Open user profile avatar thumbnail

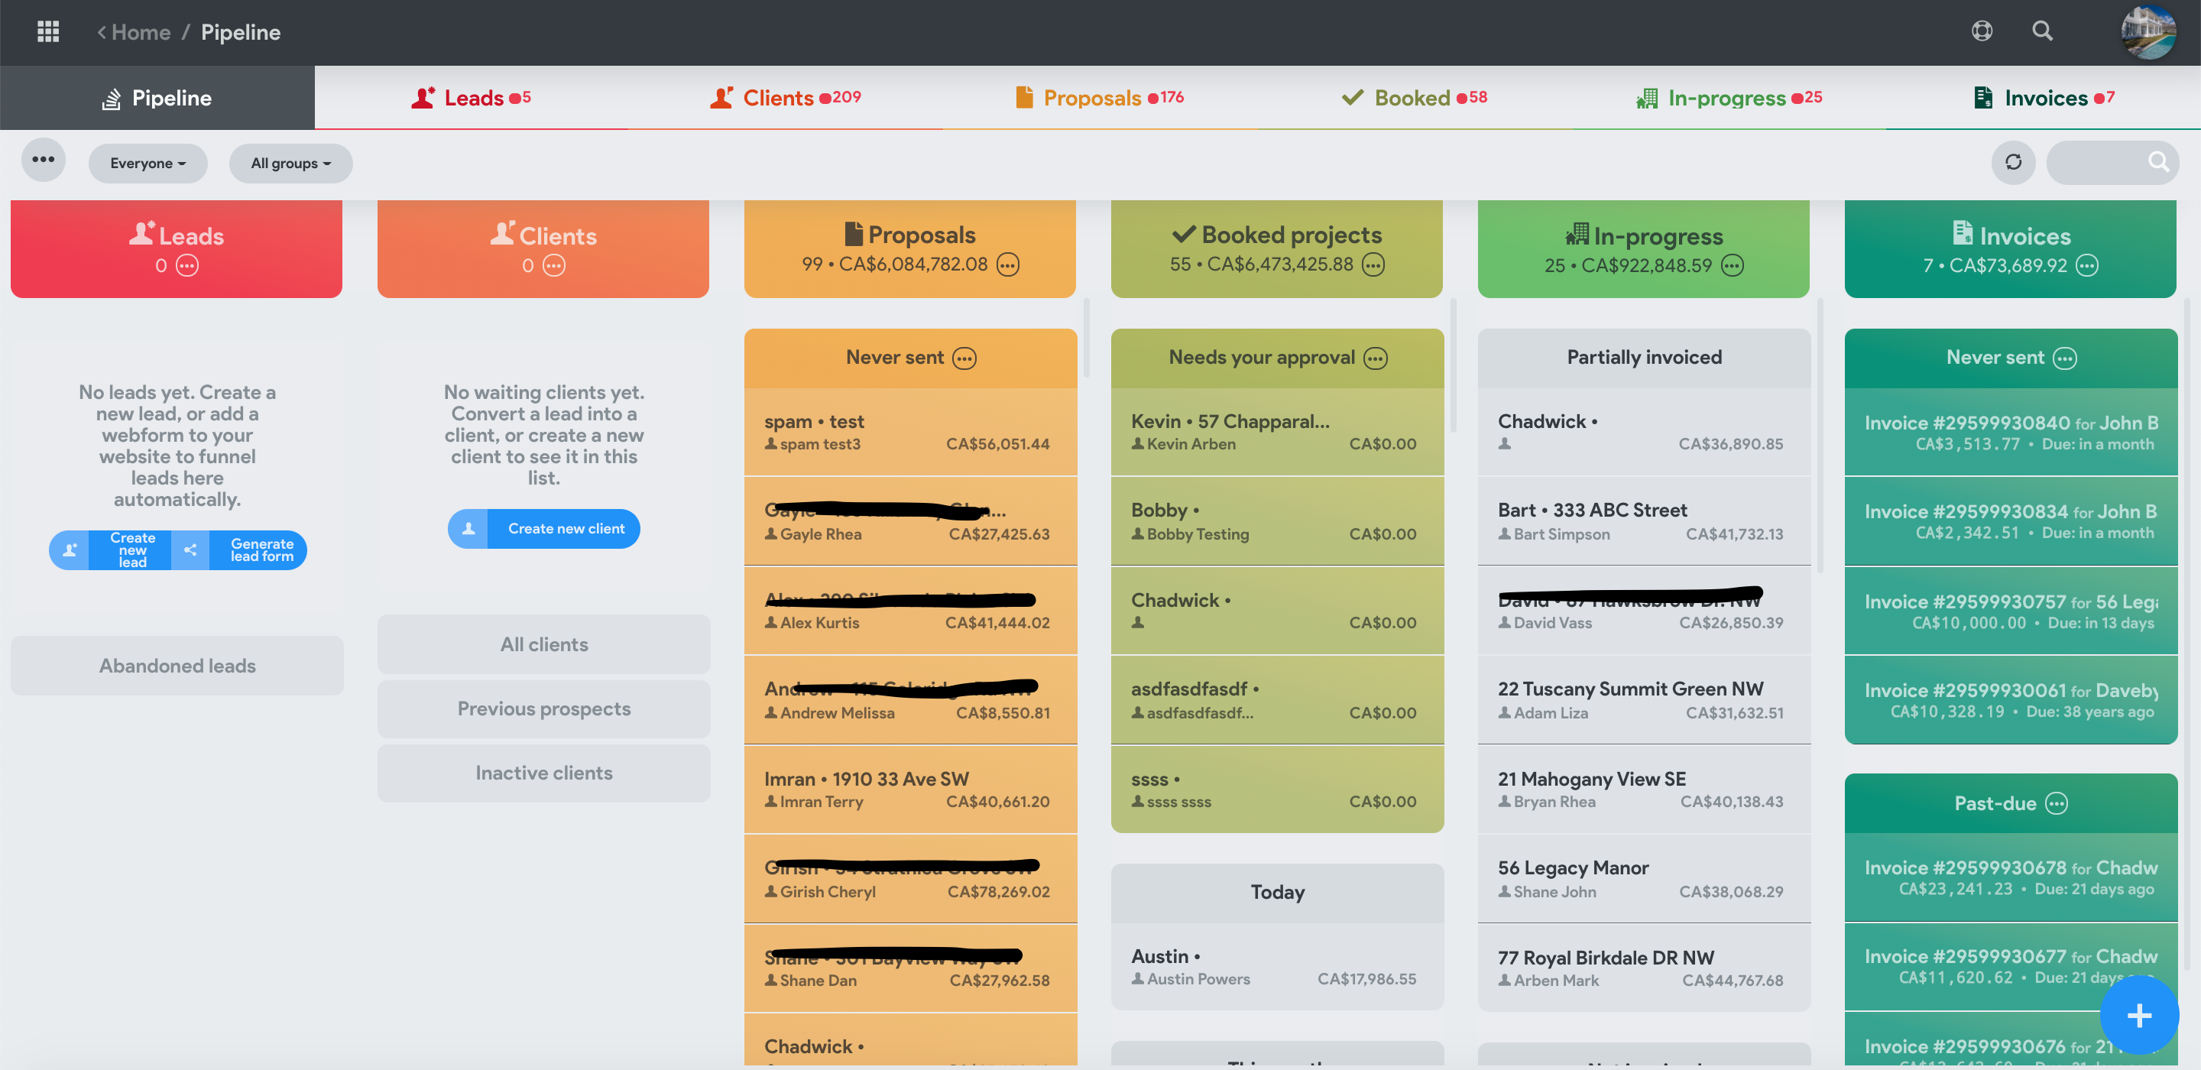pos(2148,31)
